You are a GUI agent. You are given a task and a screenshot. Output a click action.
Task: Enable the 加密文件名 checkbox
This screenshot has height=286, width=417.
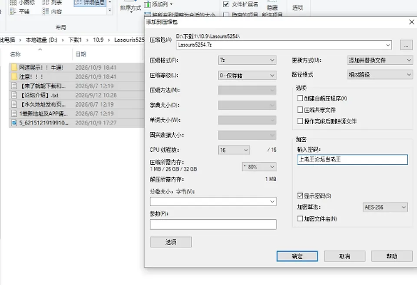tap(300, 219)
